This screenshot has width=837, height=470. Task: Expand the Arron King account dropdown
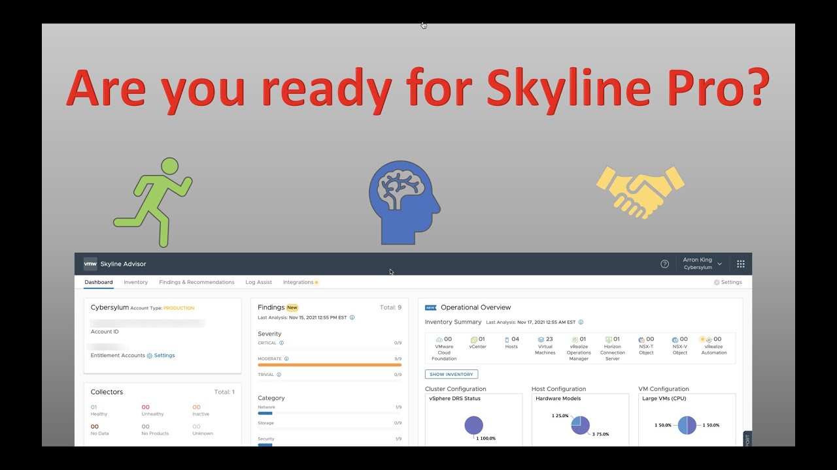[702, 264]
